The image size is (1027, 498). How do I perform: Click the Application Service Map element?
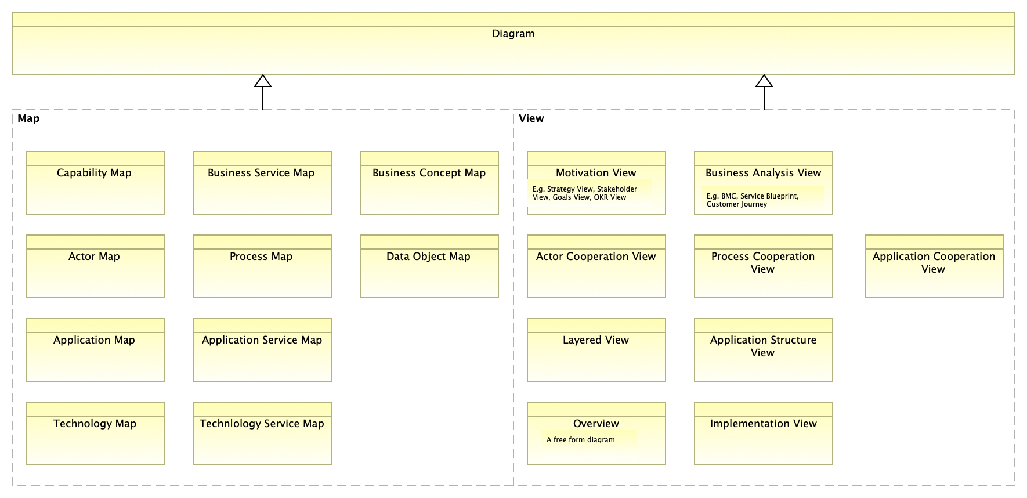262,350
